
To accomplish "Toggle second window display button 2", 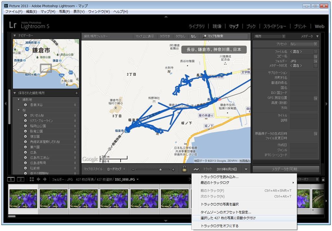I will (x=20, y=179).
